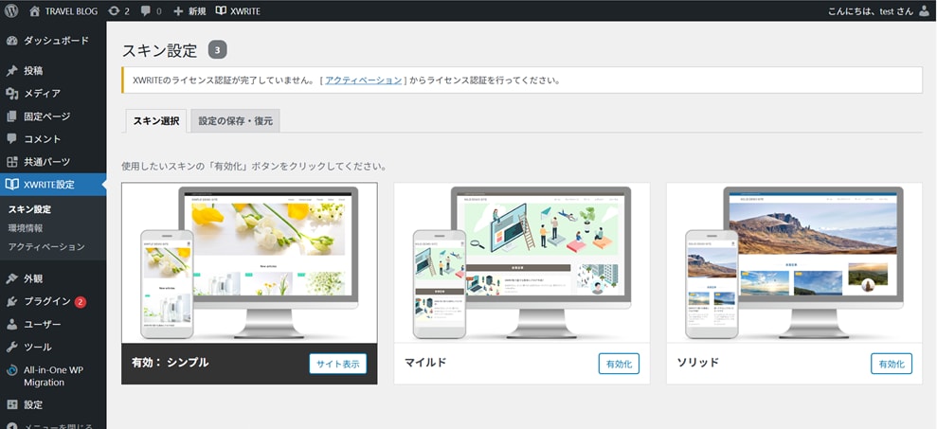Click the スキン設定 page heading
937x429 pixels.
coord(159,51)
